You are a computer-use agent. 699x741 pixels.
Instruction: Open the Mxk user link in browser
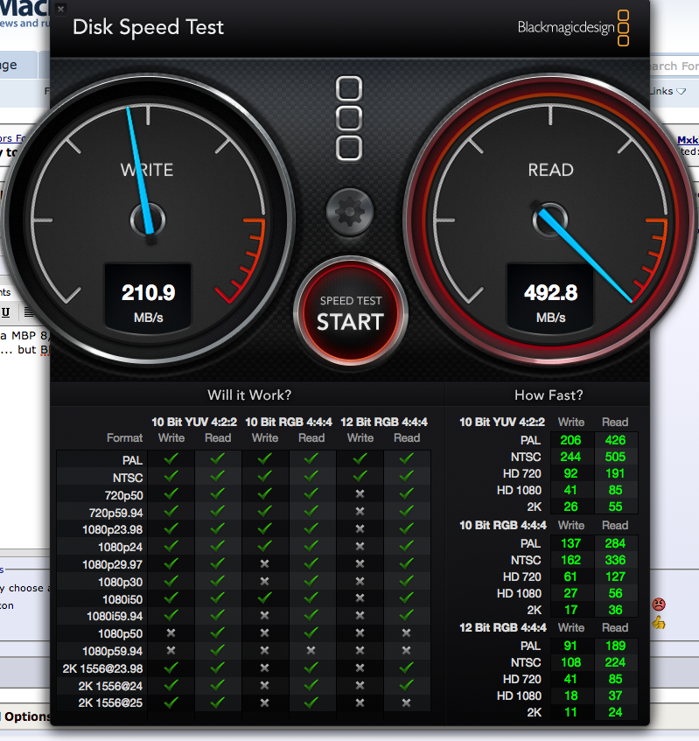pyautogui.click(x=688, y=140)
